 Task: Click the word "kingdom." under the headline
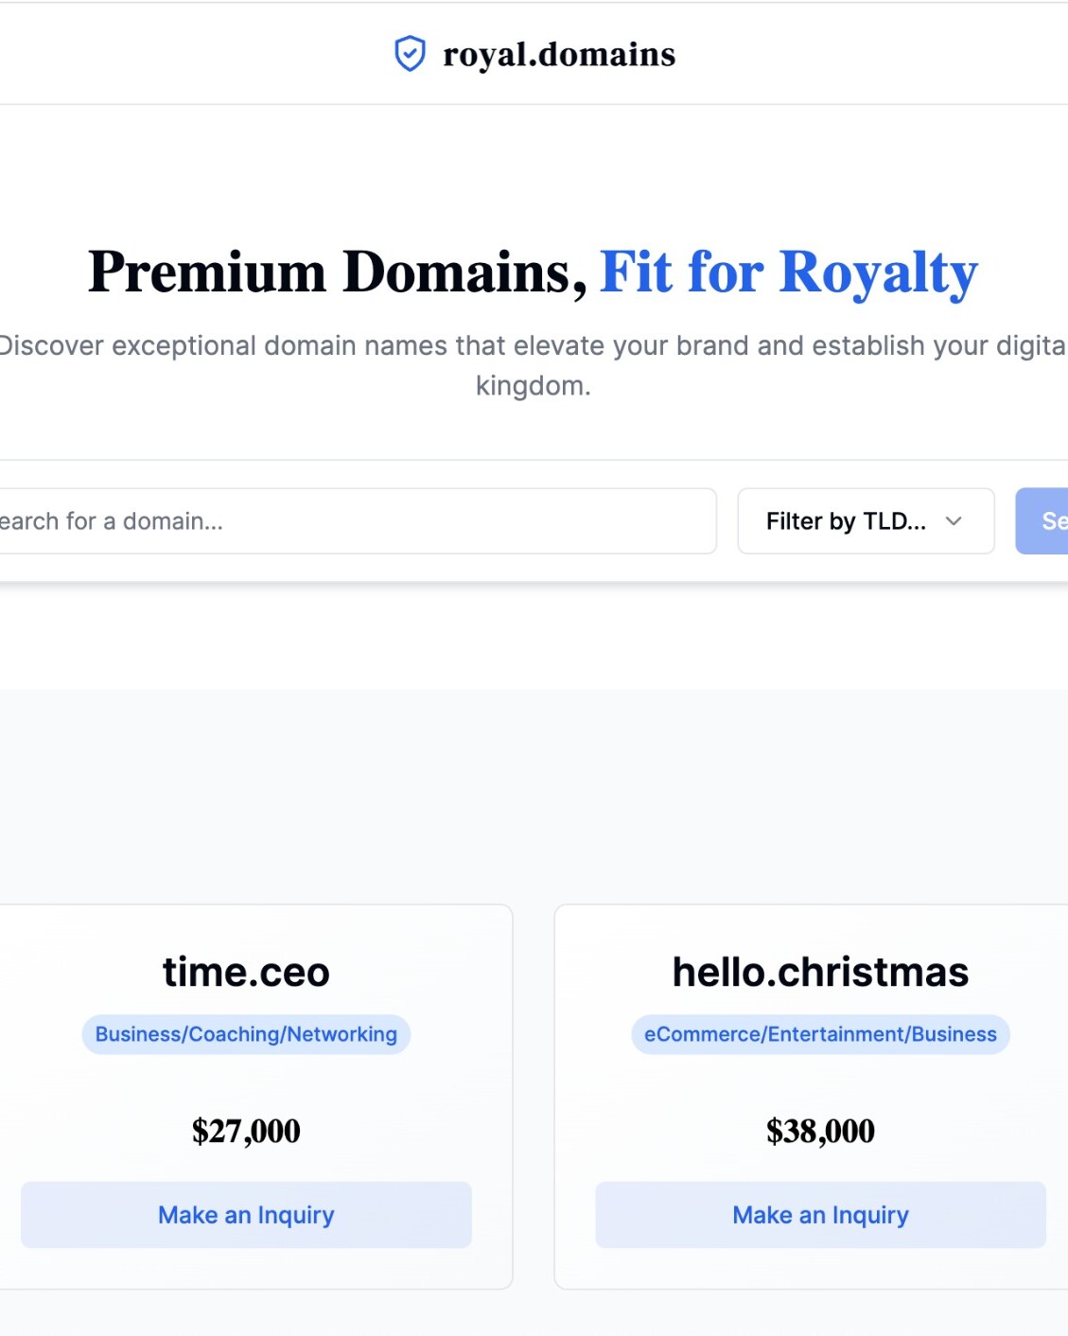point(533,386)
